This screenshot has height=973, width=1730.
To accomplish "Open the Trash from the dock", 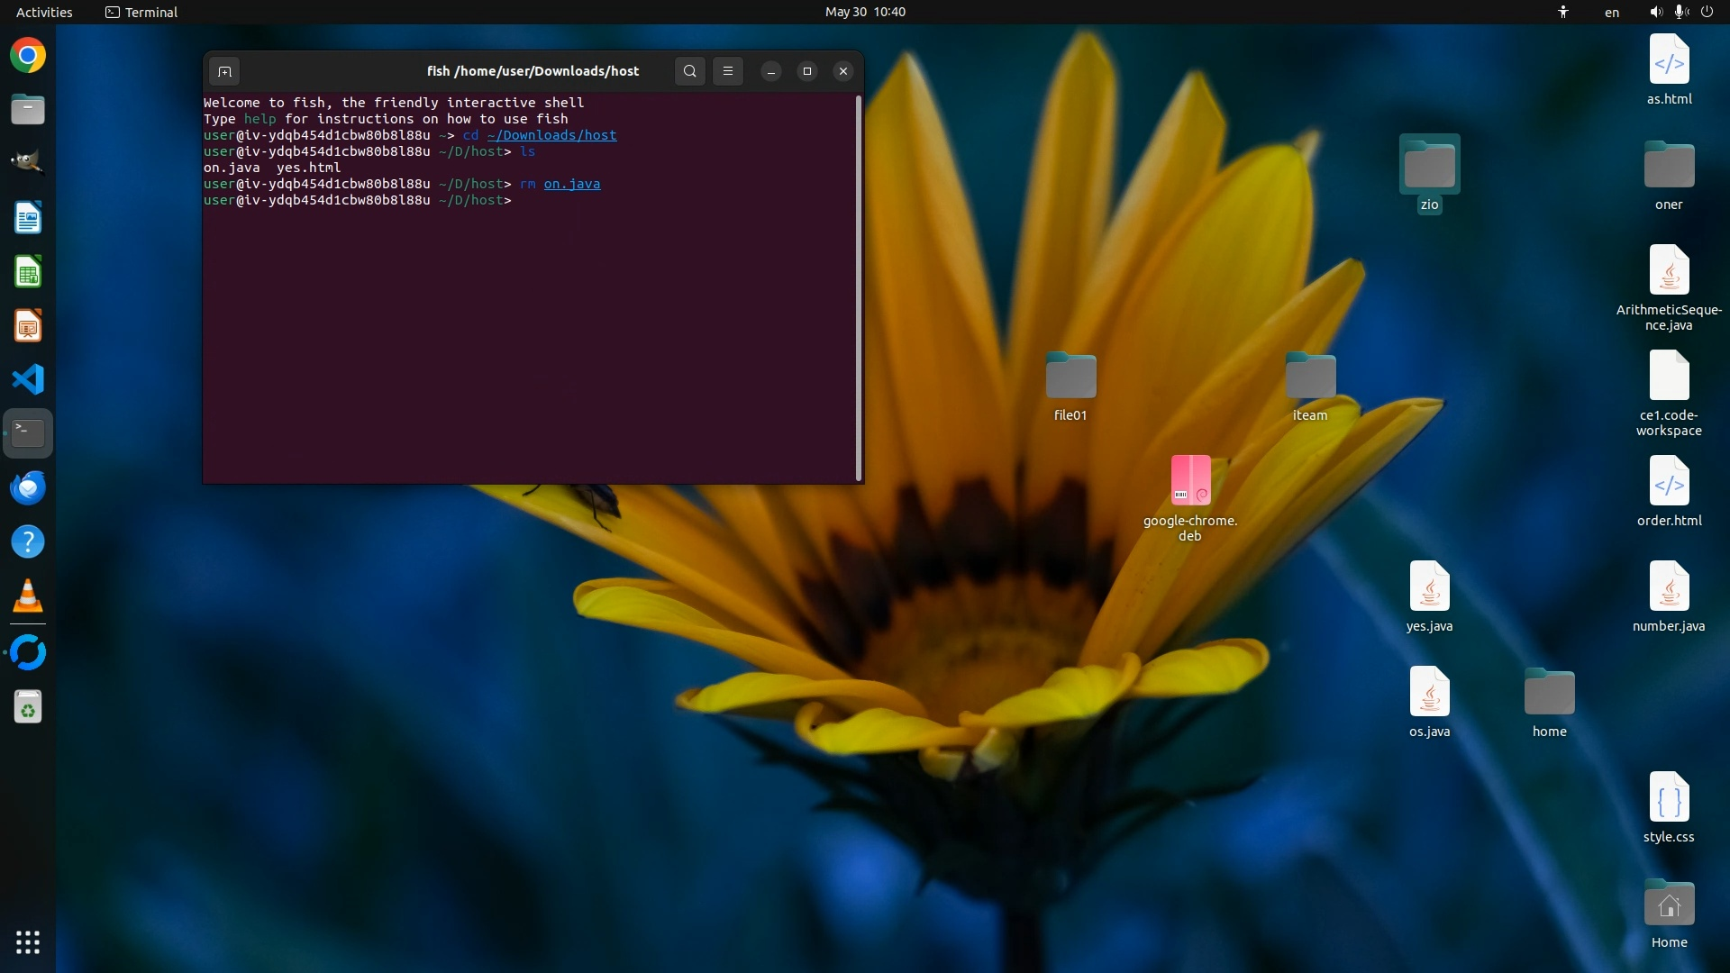I will [x=28, y=708].
